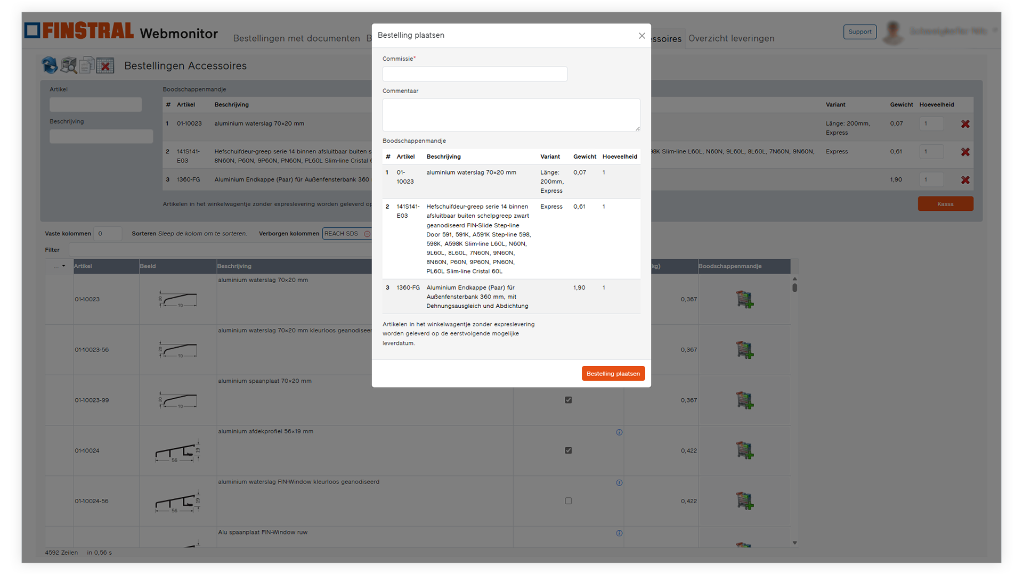Click into the Commentaar text area
The image size is (1023, 575).
click(x=511, y=115)
